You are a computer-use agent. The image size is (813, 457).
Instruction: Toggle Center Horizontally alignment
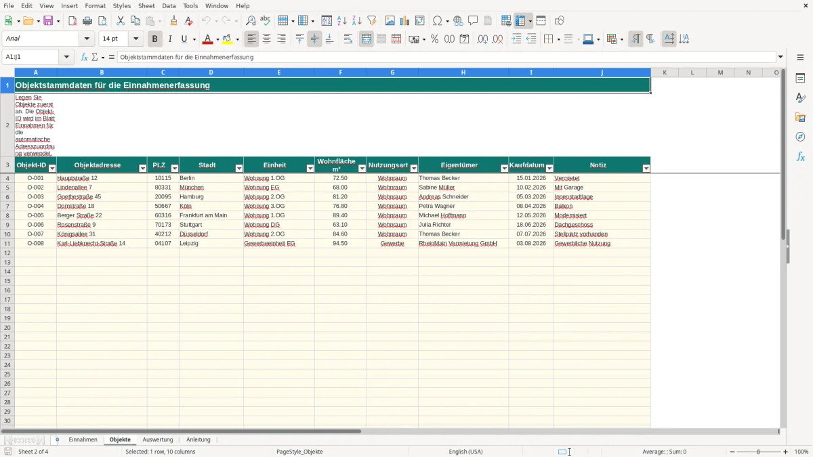[267, 39]
